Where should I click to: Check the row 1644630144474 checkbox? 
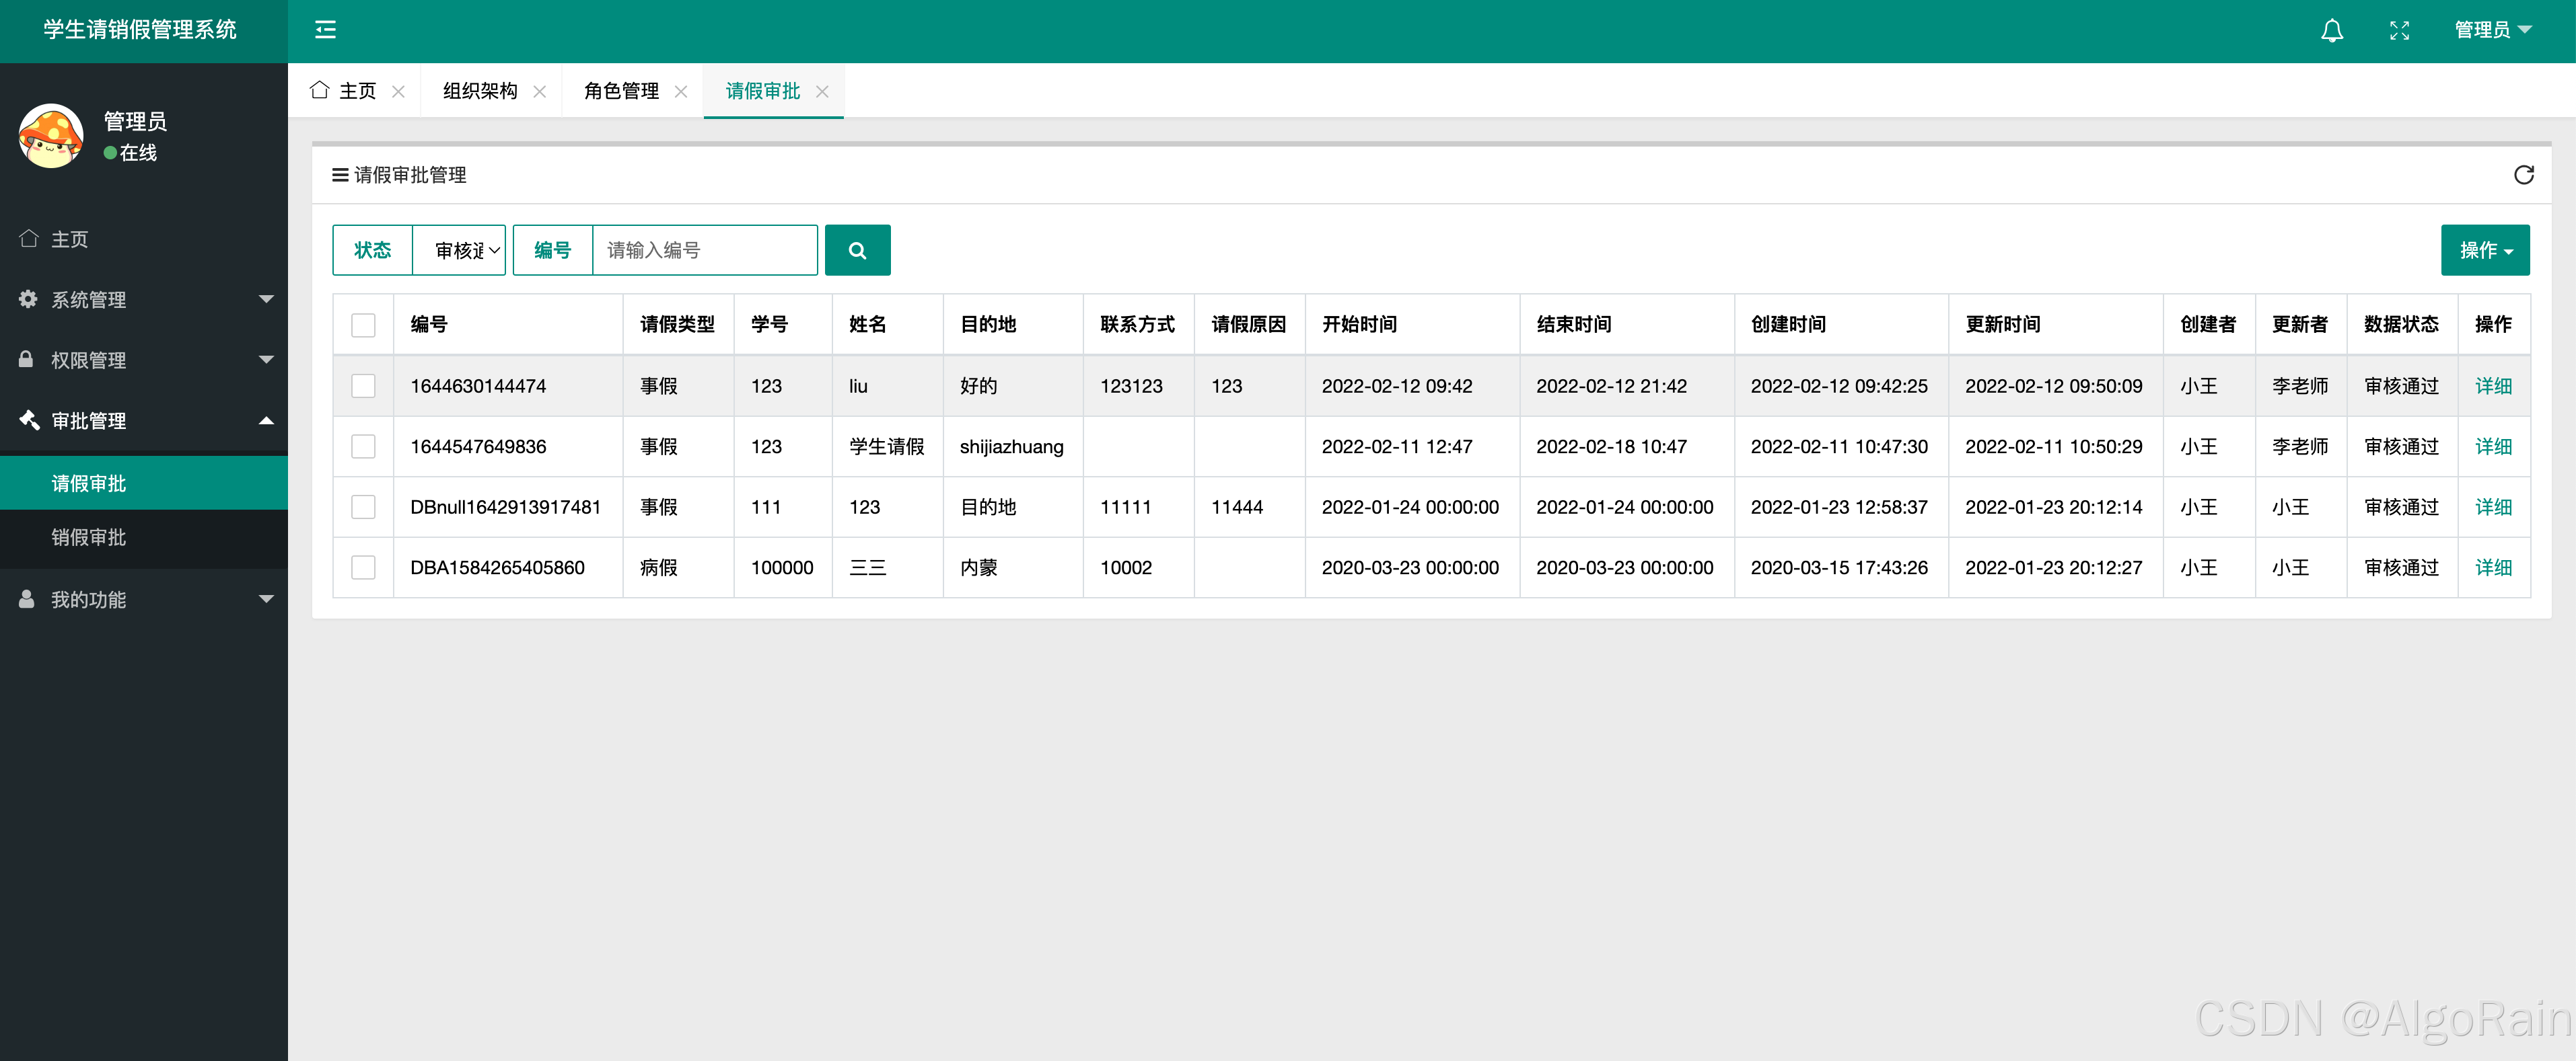363,386
